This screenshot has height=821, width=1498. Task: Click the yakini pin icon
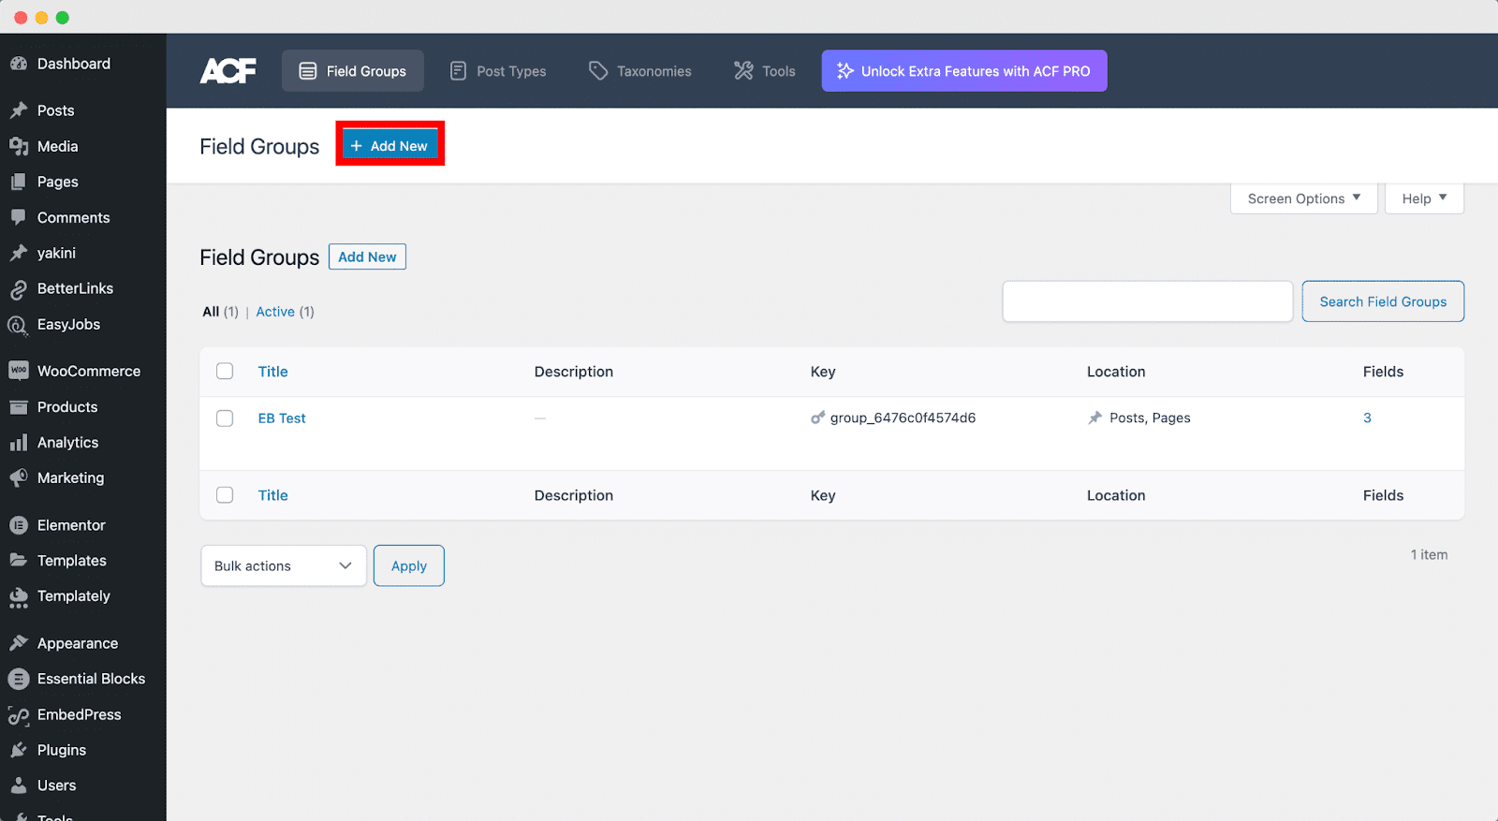coord(19,253)
